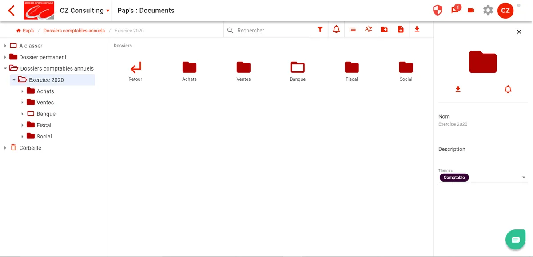Open messages with one unread notification

pos(455,10)
